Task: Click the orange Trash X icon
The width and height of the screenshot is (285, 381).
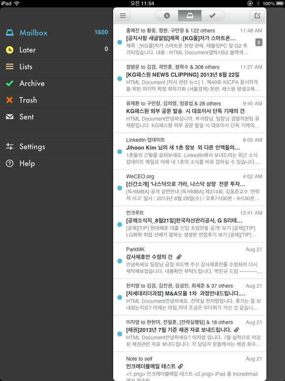Action: 9,100
